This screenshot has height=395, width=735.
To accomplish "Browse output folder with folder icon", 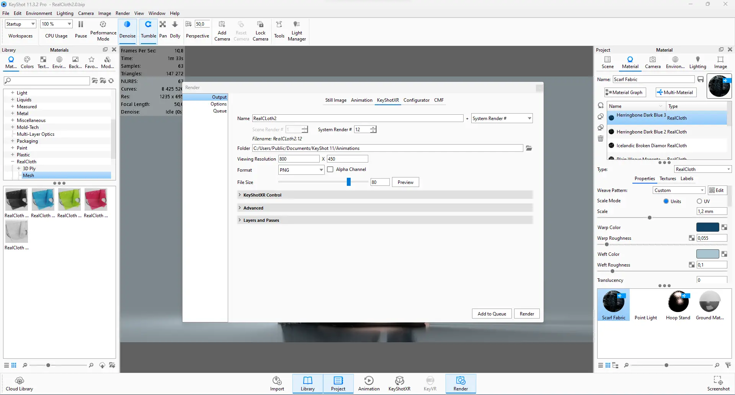I will click(x=529, y=148).
